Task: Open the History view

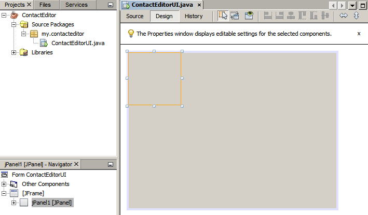Action: coord(194,16)
